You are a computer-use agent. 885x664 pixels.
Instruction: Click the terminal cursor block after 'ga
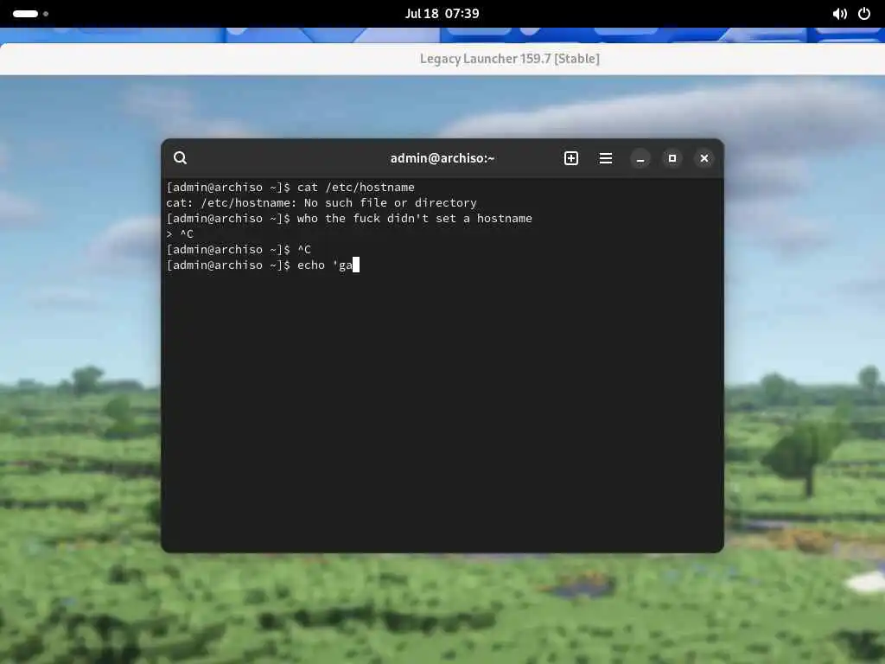[356, 265]
